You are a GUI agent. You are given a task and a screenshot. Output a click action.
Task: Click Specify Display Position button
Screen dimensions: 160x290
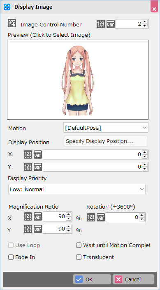pyautogui.click(x=106, y=141)
